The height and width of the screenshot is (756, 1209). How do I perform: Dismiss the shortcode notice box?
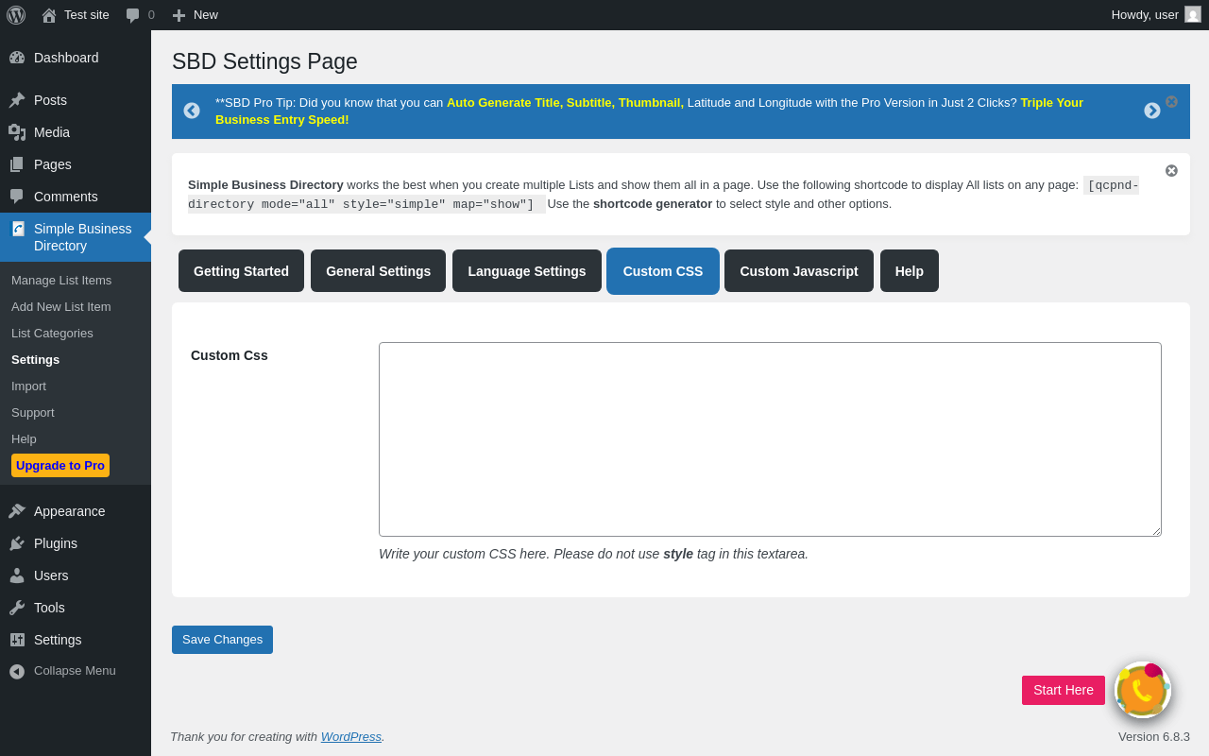(1171, 170)
